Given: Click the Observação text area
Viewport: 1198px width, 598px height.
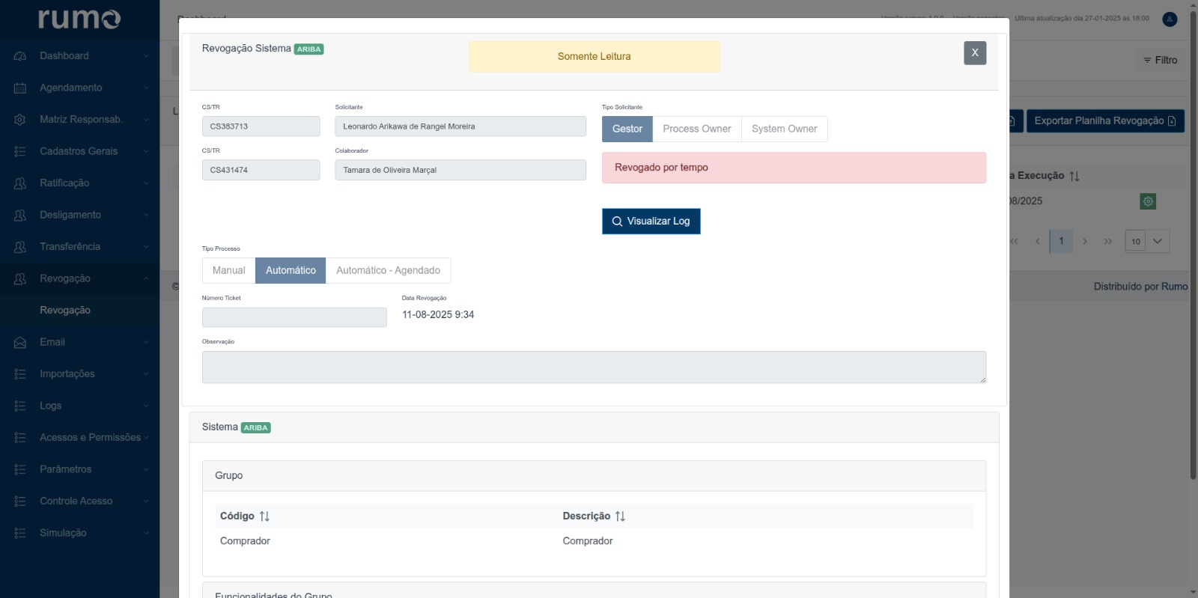Looking at the screenshot, I should (x=593, y=367).
